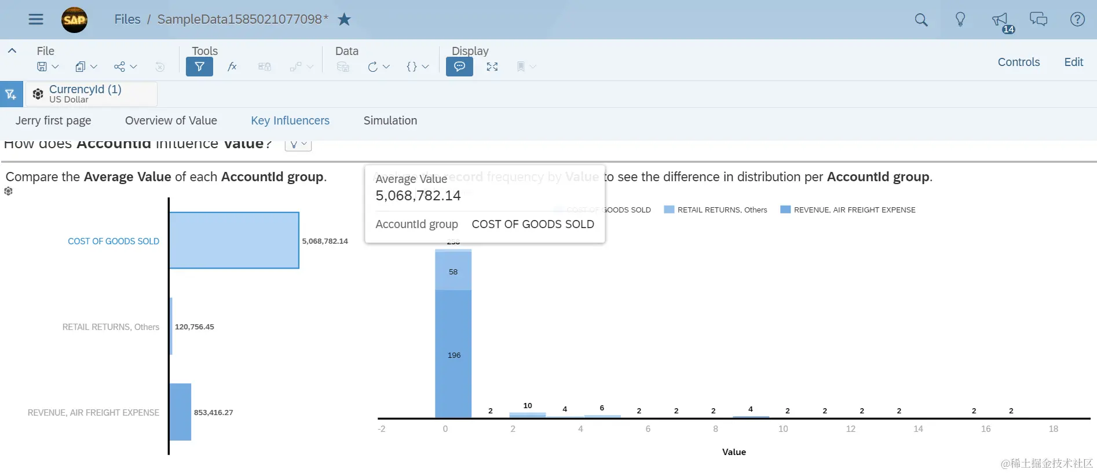Viewport: 1097px width, 473px height.
Task: Click the greyed linked analysis tool icon
Action: click(x=295, y=67)
